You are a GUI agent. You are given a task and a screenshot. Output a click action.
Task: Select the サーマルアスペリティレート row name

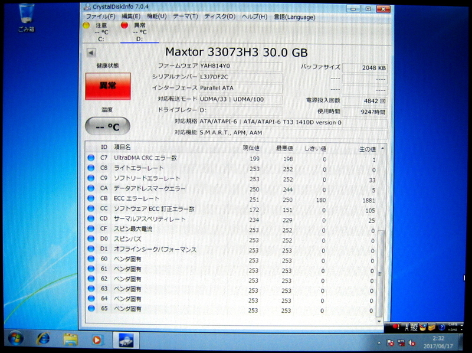[x=150, y=219]
